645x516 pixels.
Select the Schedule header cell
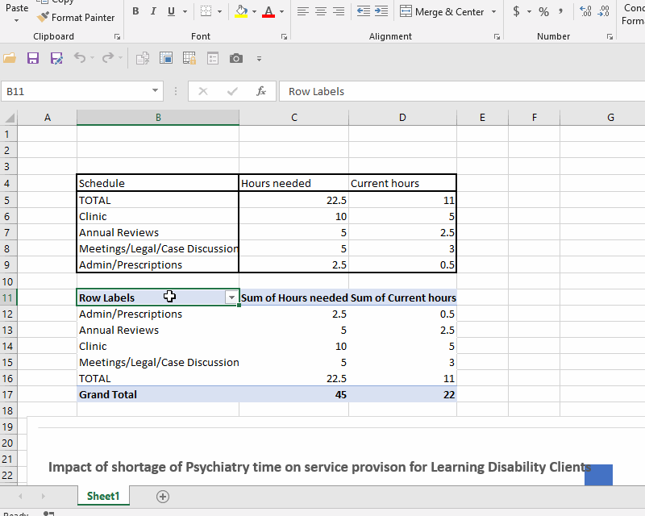click(158, 183)
